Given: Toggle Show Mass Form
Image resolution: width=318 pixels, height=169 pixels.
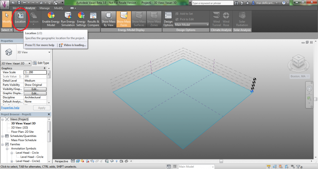Looking at the screenshot, I should pos(123,19).
